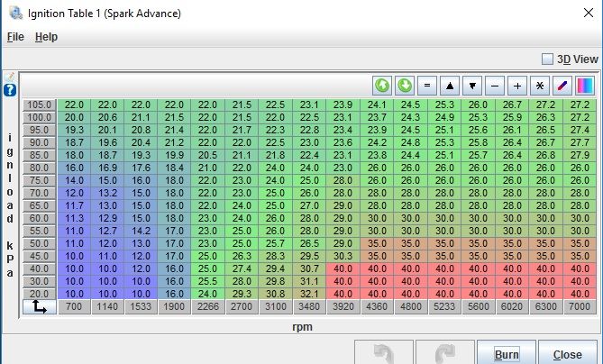Screen dimensions: 603x364
Task: Select cell 26.7 at 105 kPa, 6020 rpm
Action: pyautogui.click(x=512, y=105)
